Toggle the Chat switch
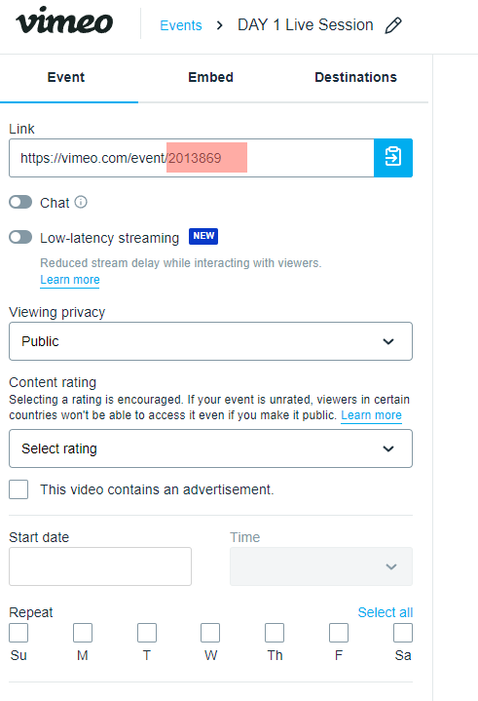This screenshot has width=478, height=701. (20, 202)
